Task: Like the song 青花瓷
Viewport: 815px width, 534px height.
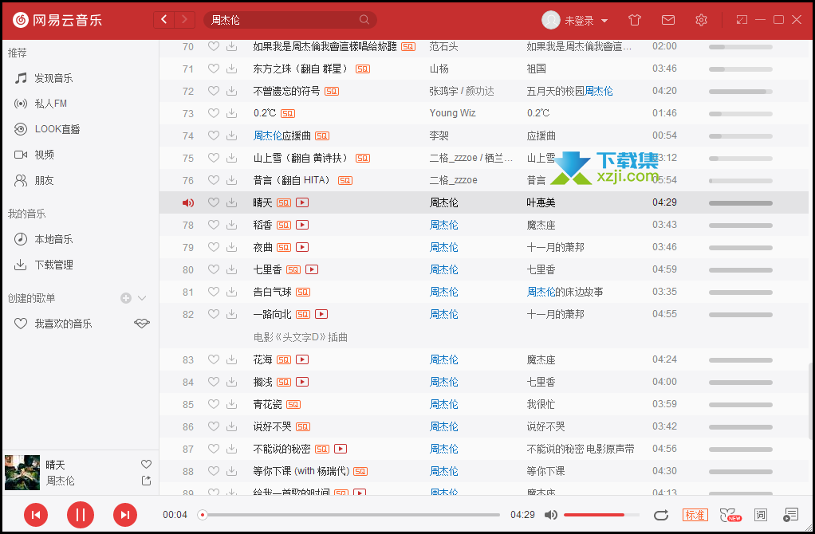Action: coord(214,403)
